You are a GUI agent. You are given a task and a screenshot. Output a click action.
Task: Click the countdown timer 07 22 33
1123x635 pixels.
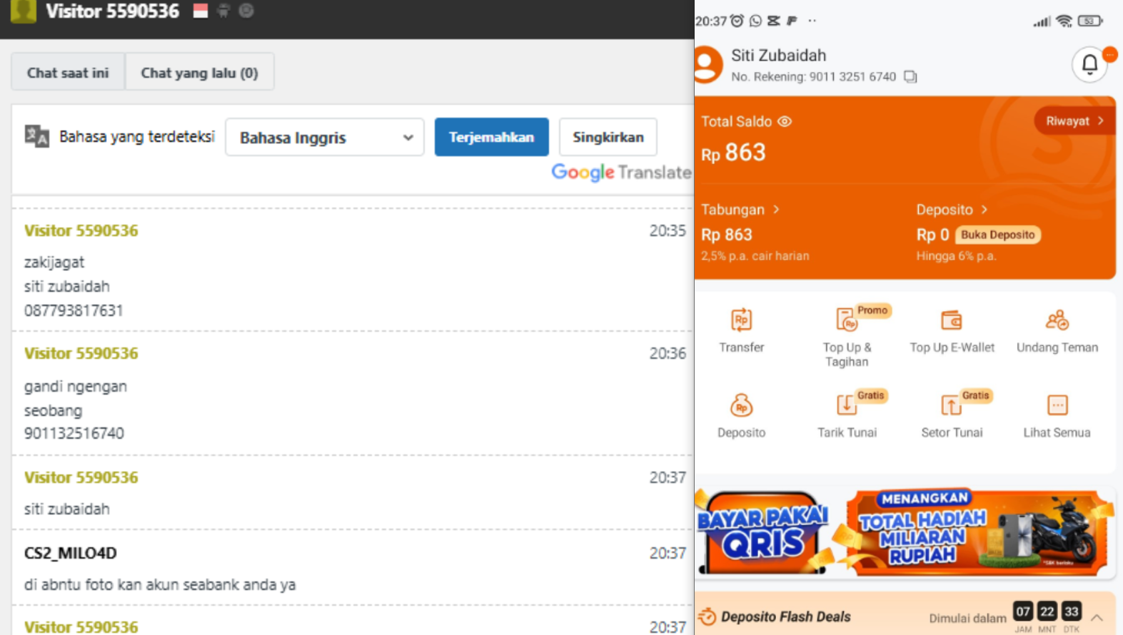[1047, 611]
